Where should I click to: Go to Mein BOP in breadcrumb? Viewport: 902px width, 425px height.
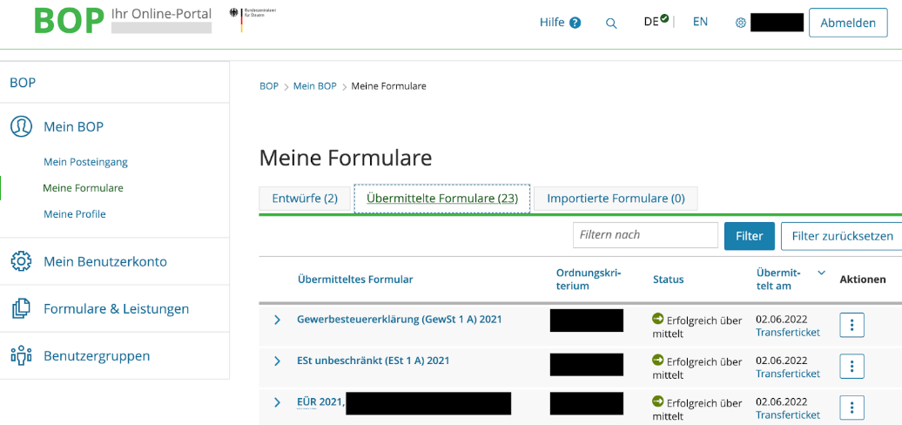[x=314, y=86]
